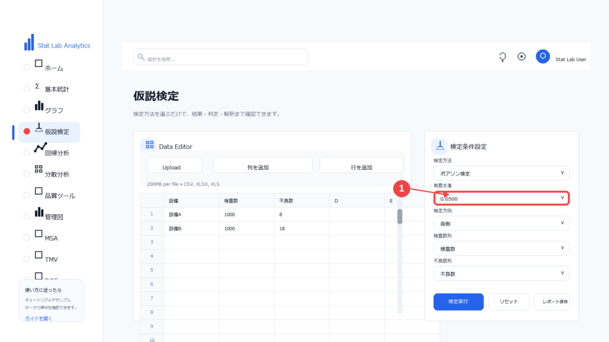
Task: Click the square icon for 品質ツール
Action: tap(39, 191)
